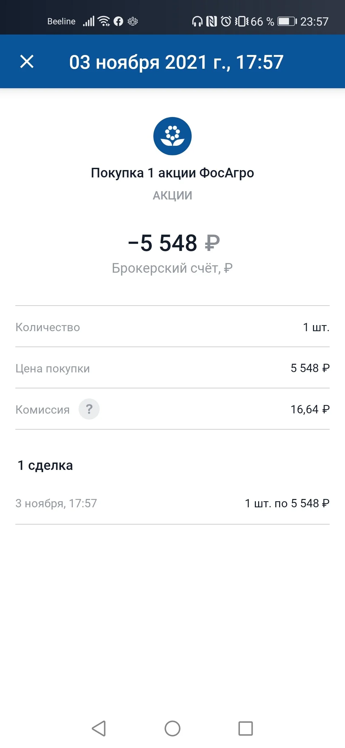Open the commission help question mark
This screenshot has width=345, height=748.
click(89, 409)
